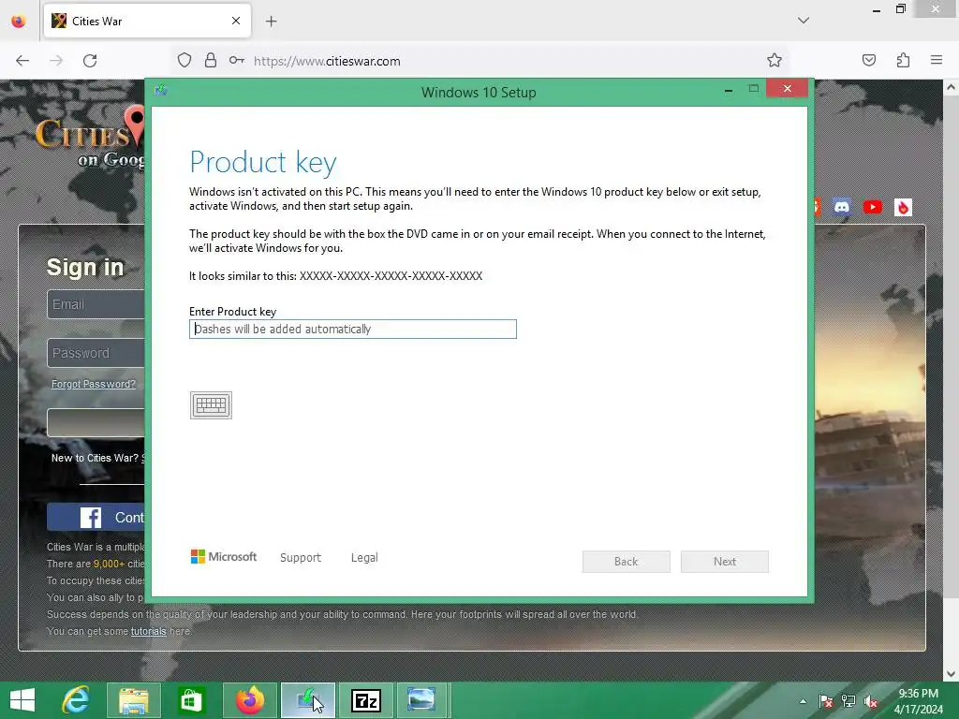Screen dimensions: 959x719
Task: Click the muted volume tray icon
Action: pyautogui.click(x=870, y=701)
